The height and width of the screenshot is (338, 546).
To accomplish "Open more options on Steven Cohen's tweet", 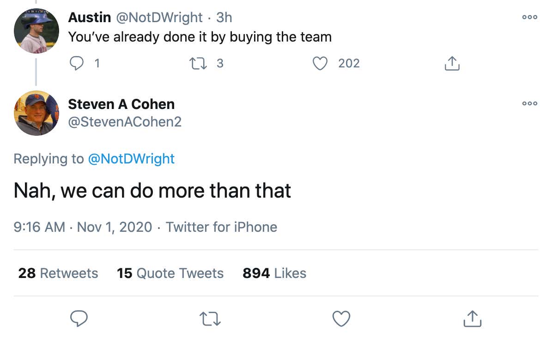I will [529, 103].
